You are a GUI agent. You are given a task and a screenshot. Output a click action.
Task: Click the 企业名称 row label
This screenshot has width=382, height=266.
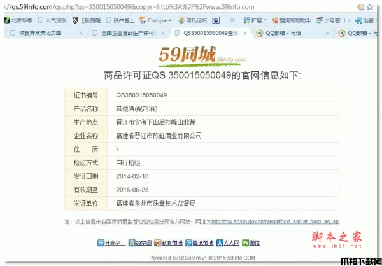[x=86, y=136]
